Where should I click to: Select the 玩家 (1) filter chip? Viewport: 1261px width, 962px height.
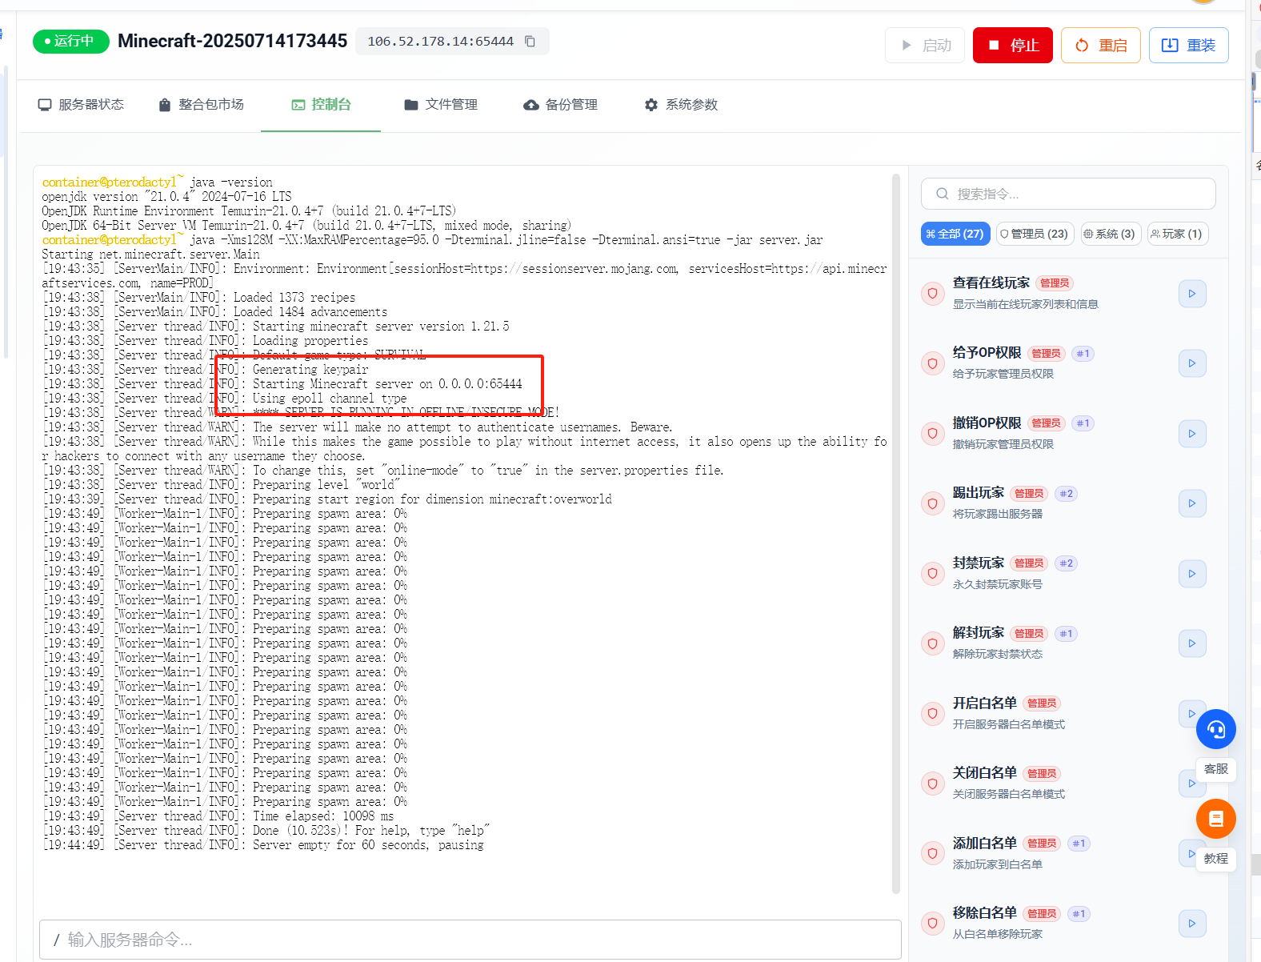coord(1177,234)
